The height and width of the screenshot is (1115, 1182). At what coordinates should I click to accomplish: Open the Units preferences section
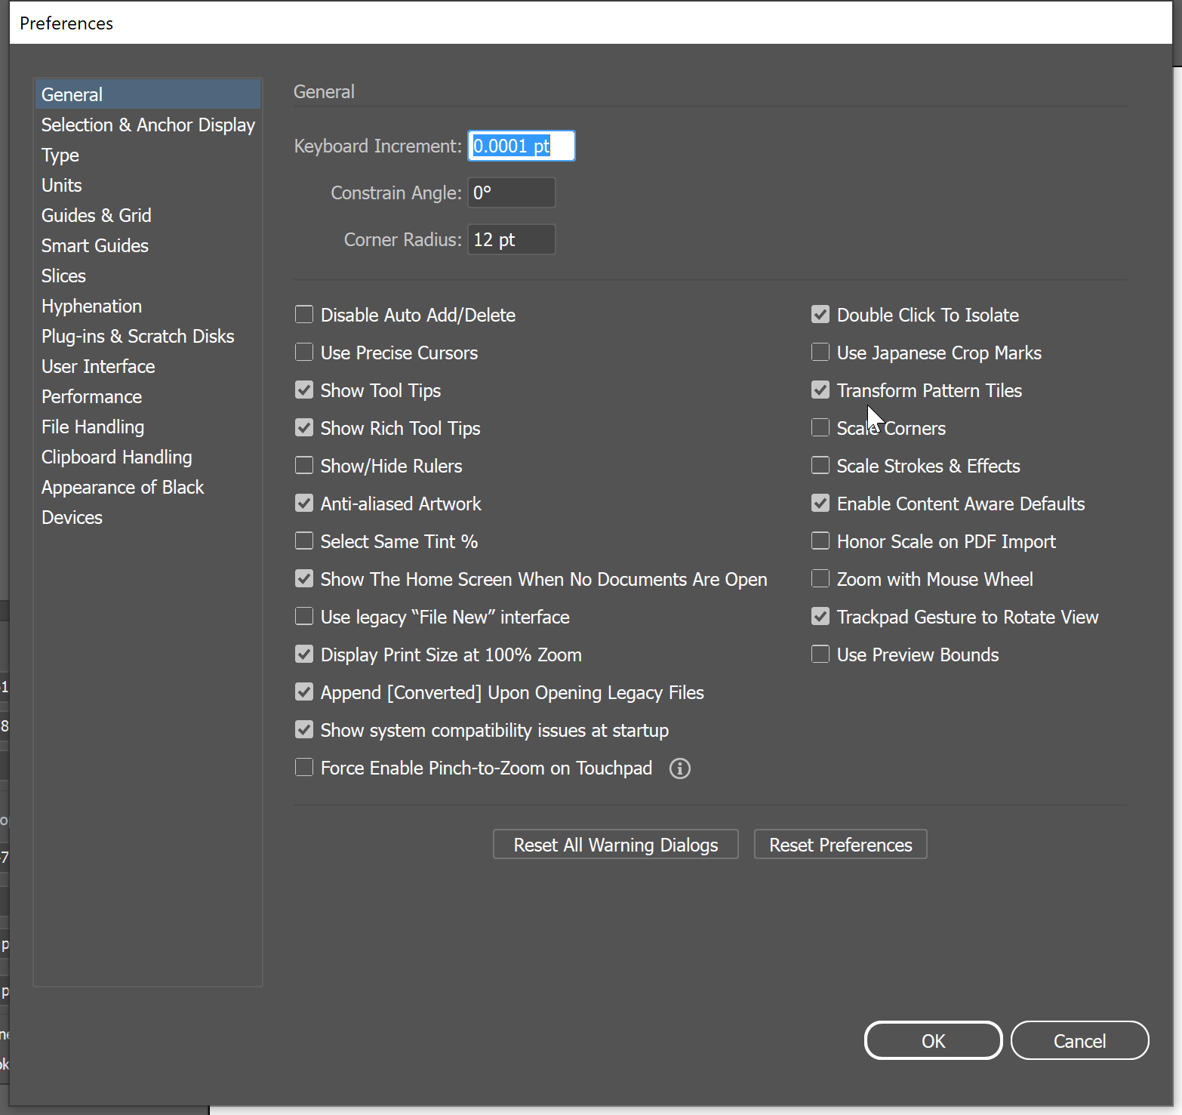click(x=61, y=185)
